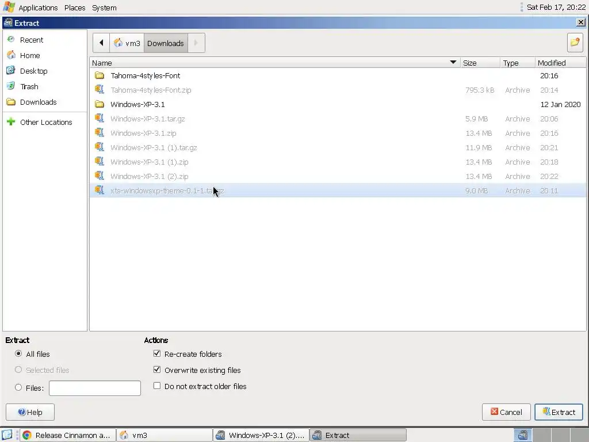Click archive icon of Windows-XP-3.1 (1).zip
589x442 pixels.
[x=100, y=162]
